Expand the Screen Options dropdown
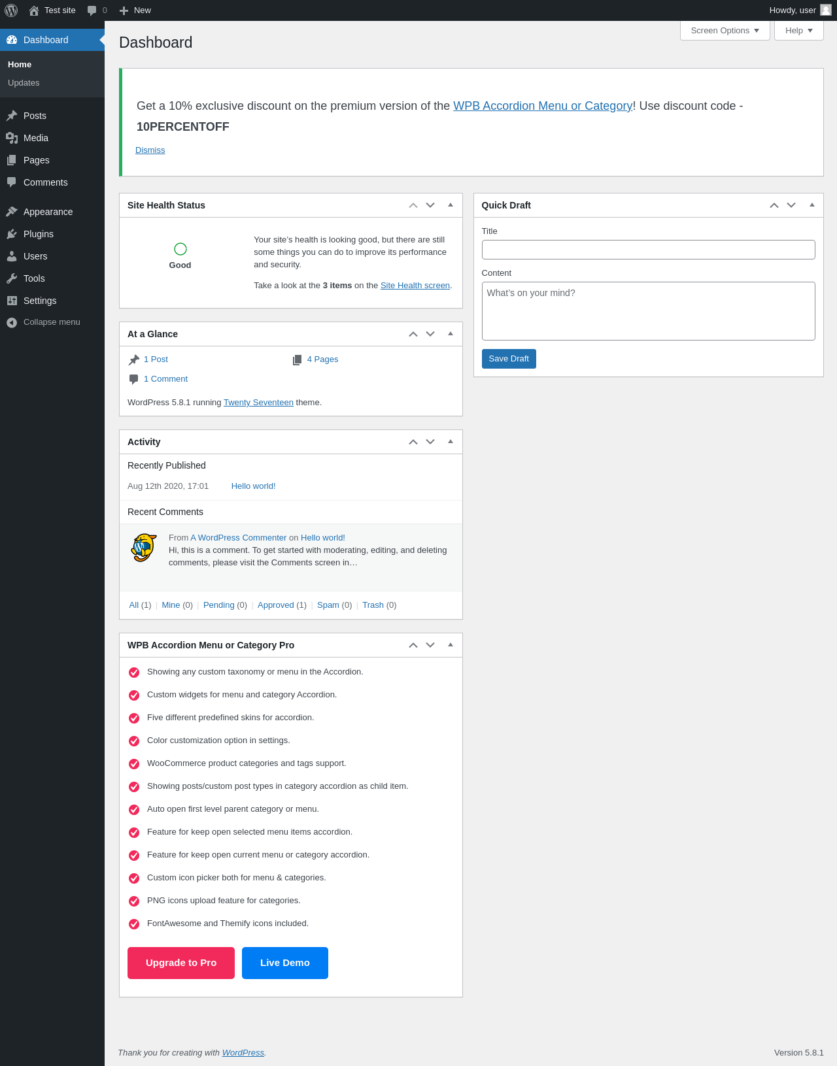 725,31
